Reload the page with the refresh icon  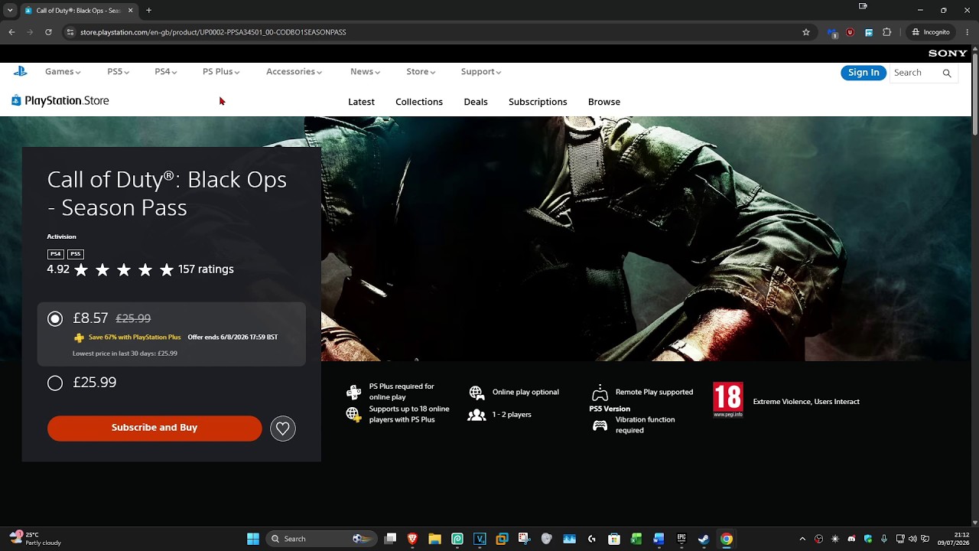click(48, 32)
